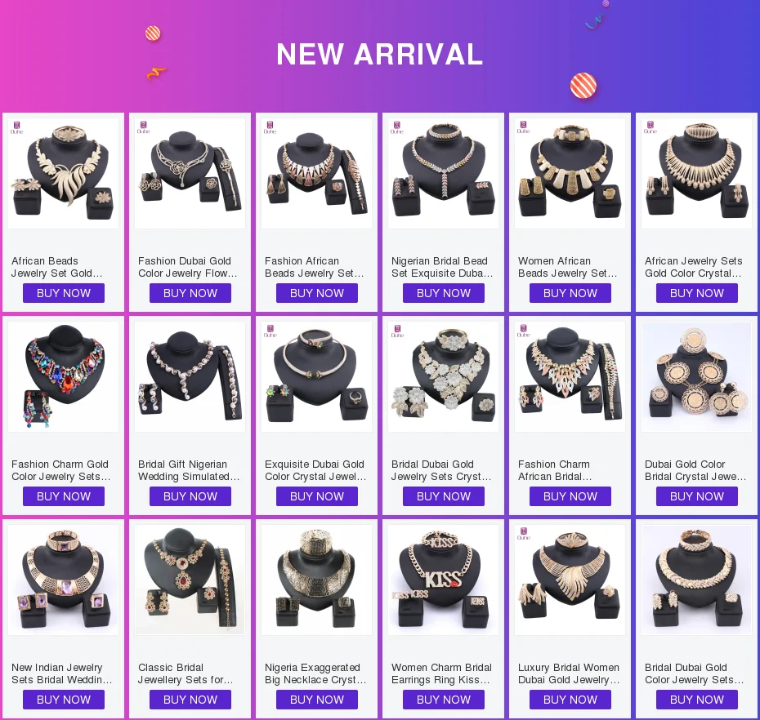Screen dimensions: 760x720
Task: Click BUY NOW in the last Bridal Dubai Gold Color Jewelry Sets card
Action: pyautogui.click(x=697, y=700)
